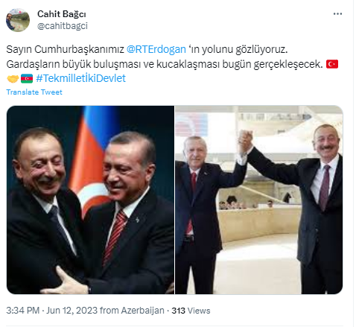Open the three-dot more options menu
Viewport: 359px width, 327px height.
[337, 14]
